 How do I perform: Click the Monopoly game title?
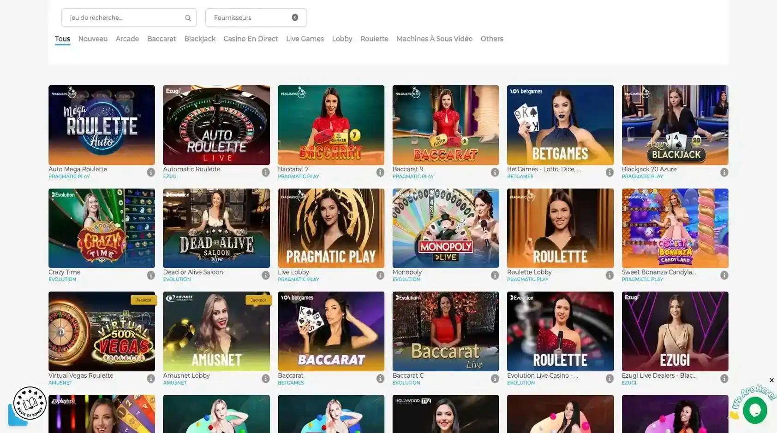click(x=407, y=272)
